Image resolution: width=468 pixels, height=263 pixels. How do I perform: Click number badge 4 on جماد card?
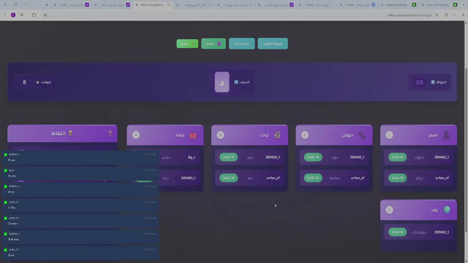[x=136, y=135]
